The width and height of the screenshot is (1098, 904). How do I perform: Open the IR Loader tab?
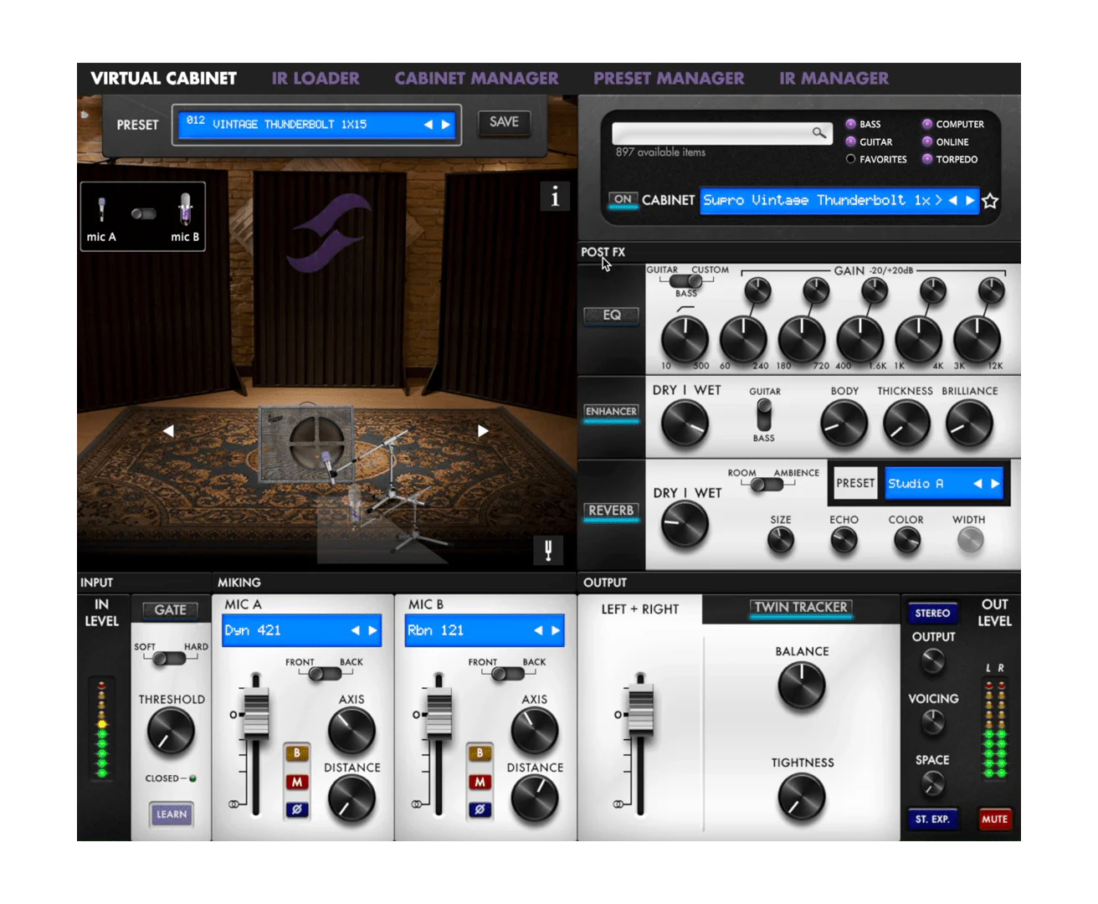315,79
